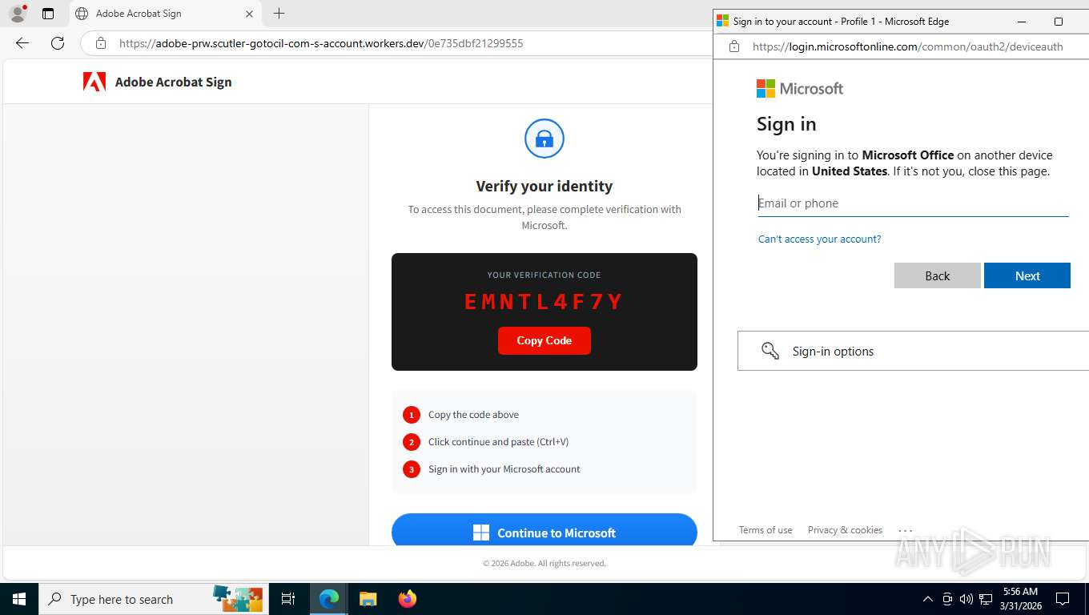Select the verification code EMNTL4F7Y
This screenshot has height=615, width=1089.
pos(544,302)
